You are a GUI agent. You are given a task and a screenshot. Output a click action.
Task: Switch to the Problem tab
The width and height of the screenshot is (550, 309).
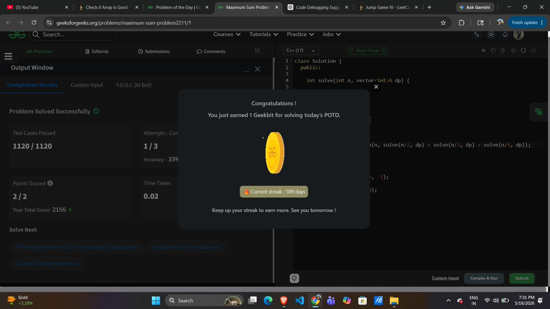point(39,51)
